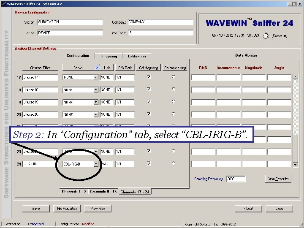This screenshot has width=304, height=228.
Task: Click channel 20 unit field
Action: 107,114
